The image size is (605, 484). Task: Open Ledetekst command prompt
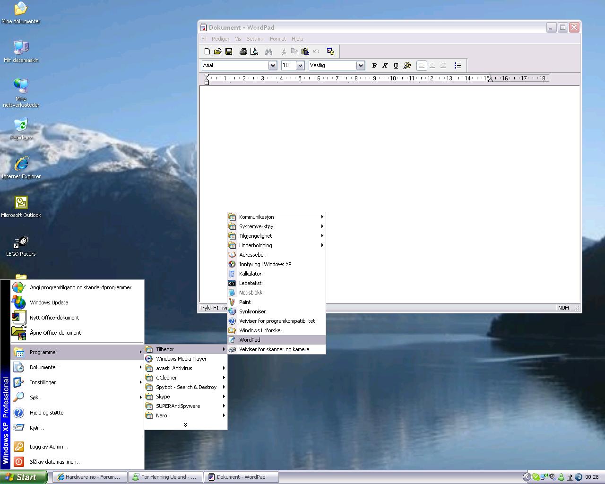click(x=277, y=283)
